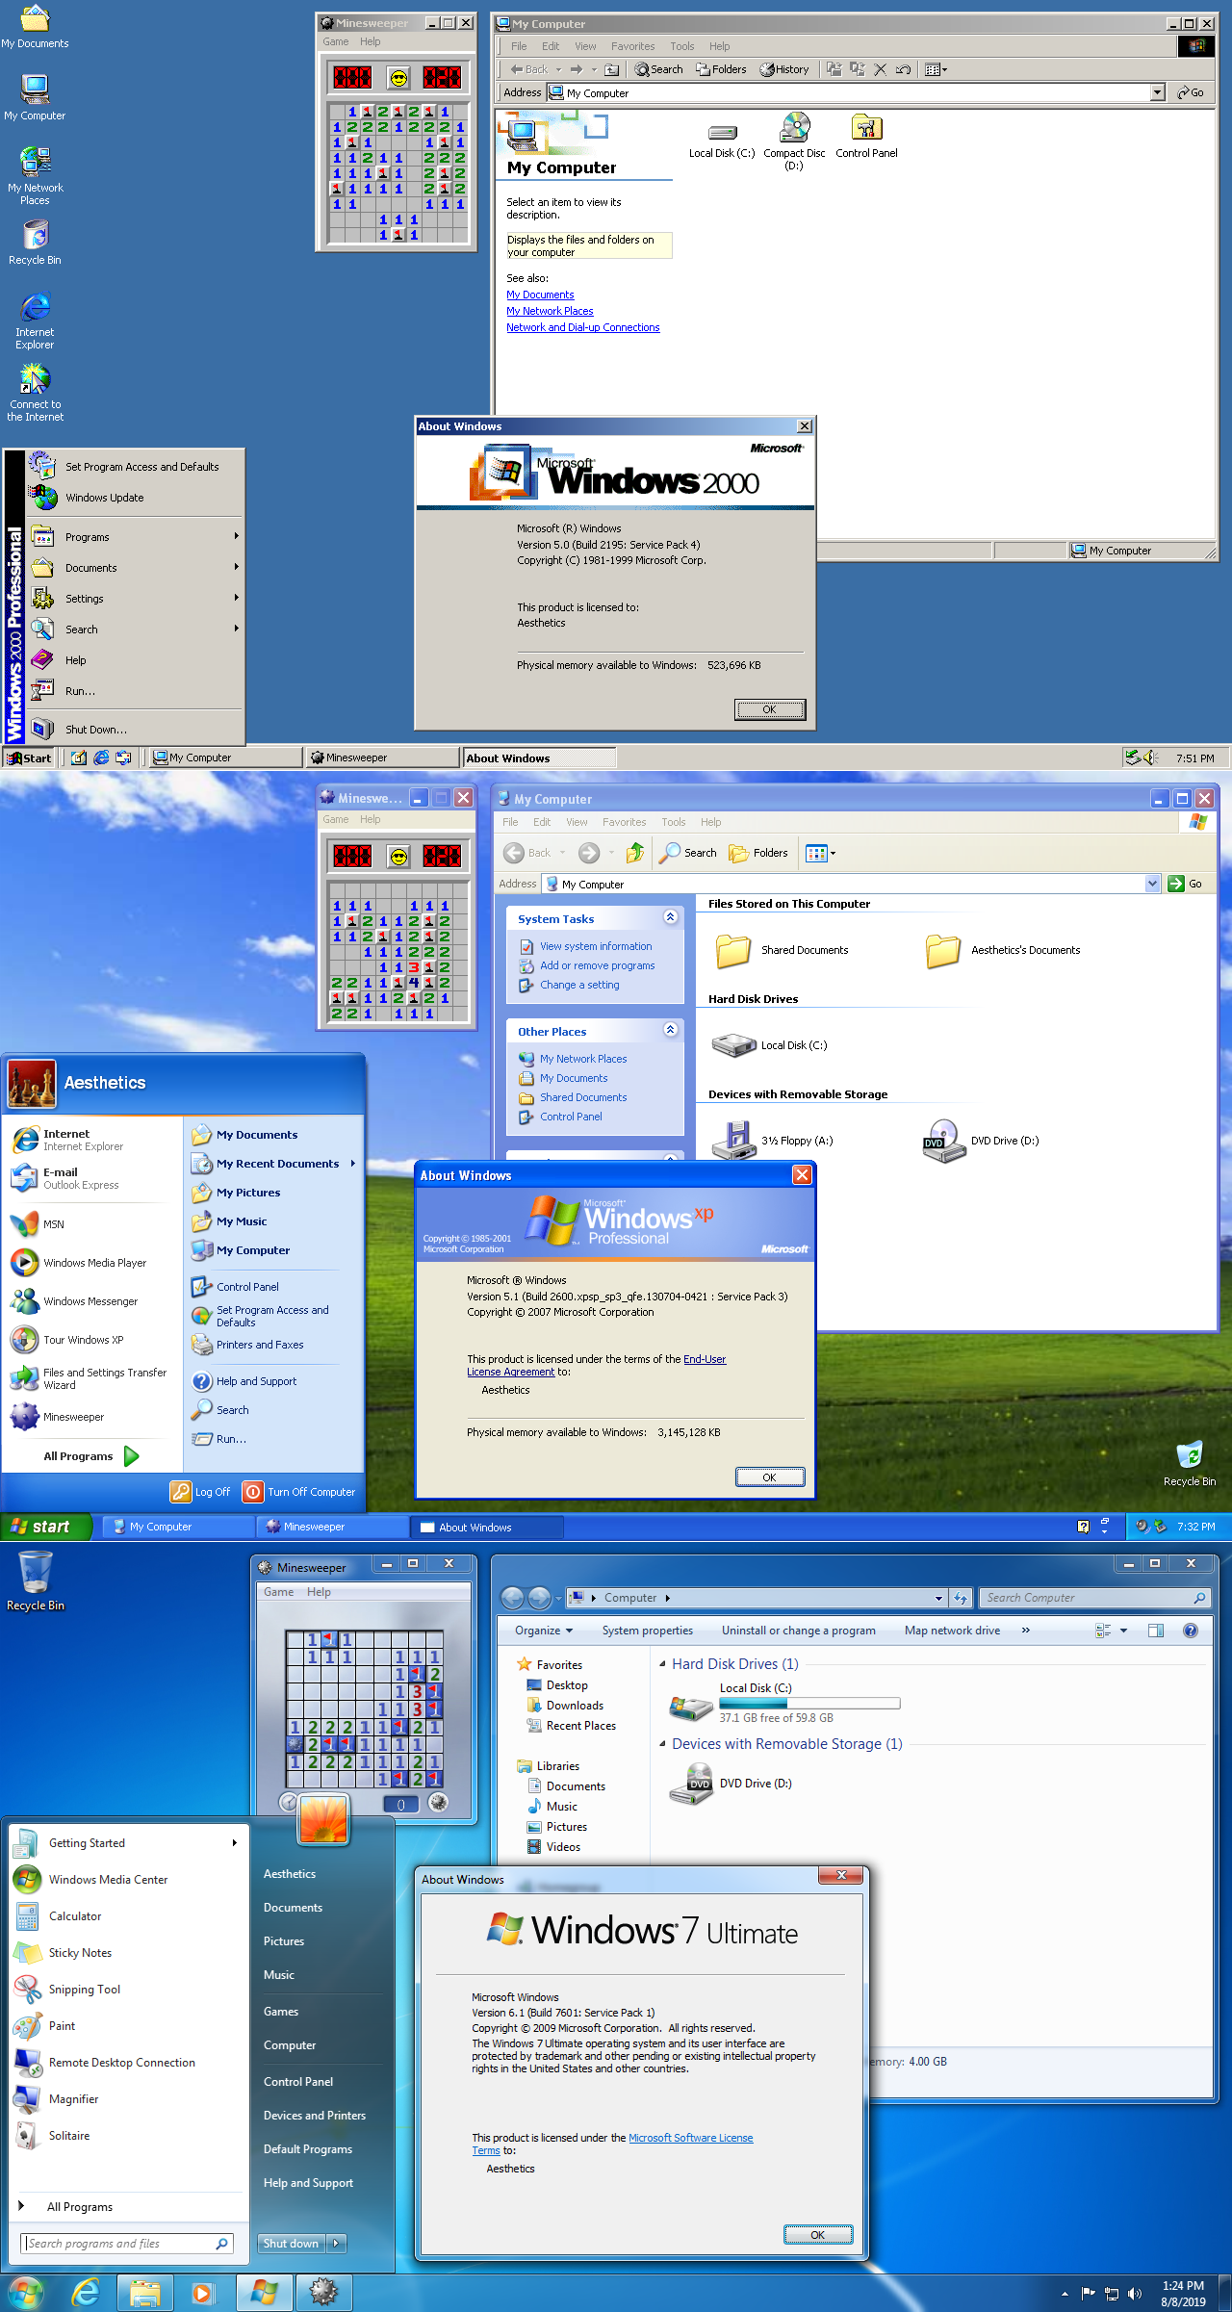Open My Network Places on Windows 2000 desktop

tap(35, 176)
